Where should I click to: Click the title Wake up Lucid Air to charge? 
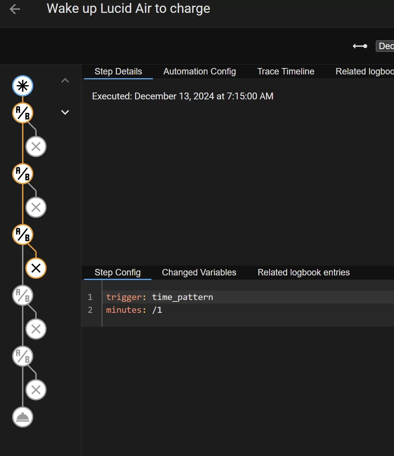pos(128,9)
